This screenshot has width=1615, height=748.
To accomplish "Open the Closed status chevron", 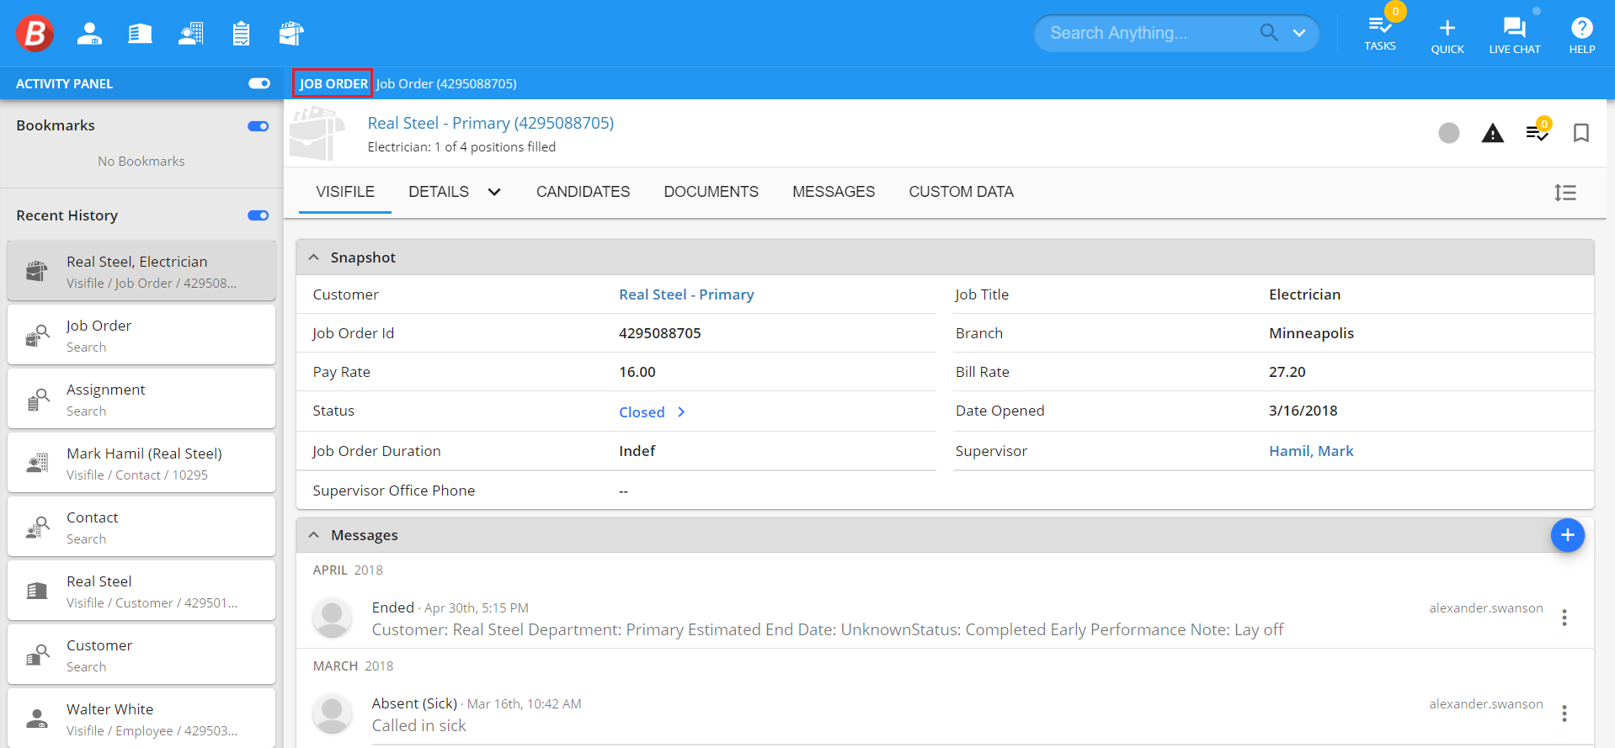I will tap(681, 411).
